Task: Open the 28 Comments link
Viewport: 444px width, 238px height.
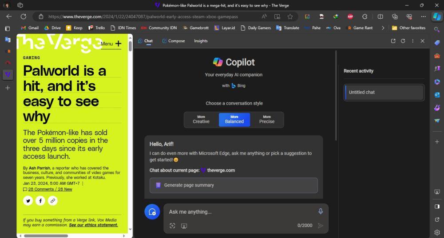Action: 50,189
